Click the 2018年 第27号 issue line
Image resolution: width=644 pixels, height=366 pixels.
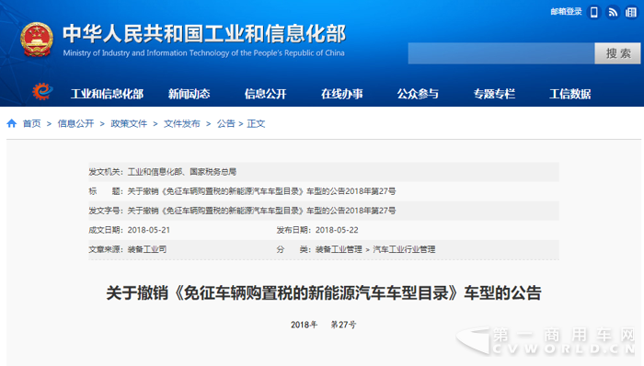323,325
